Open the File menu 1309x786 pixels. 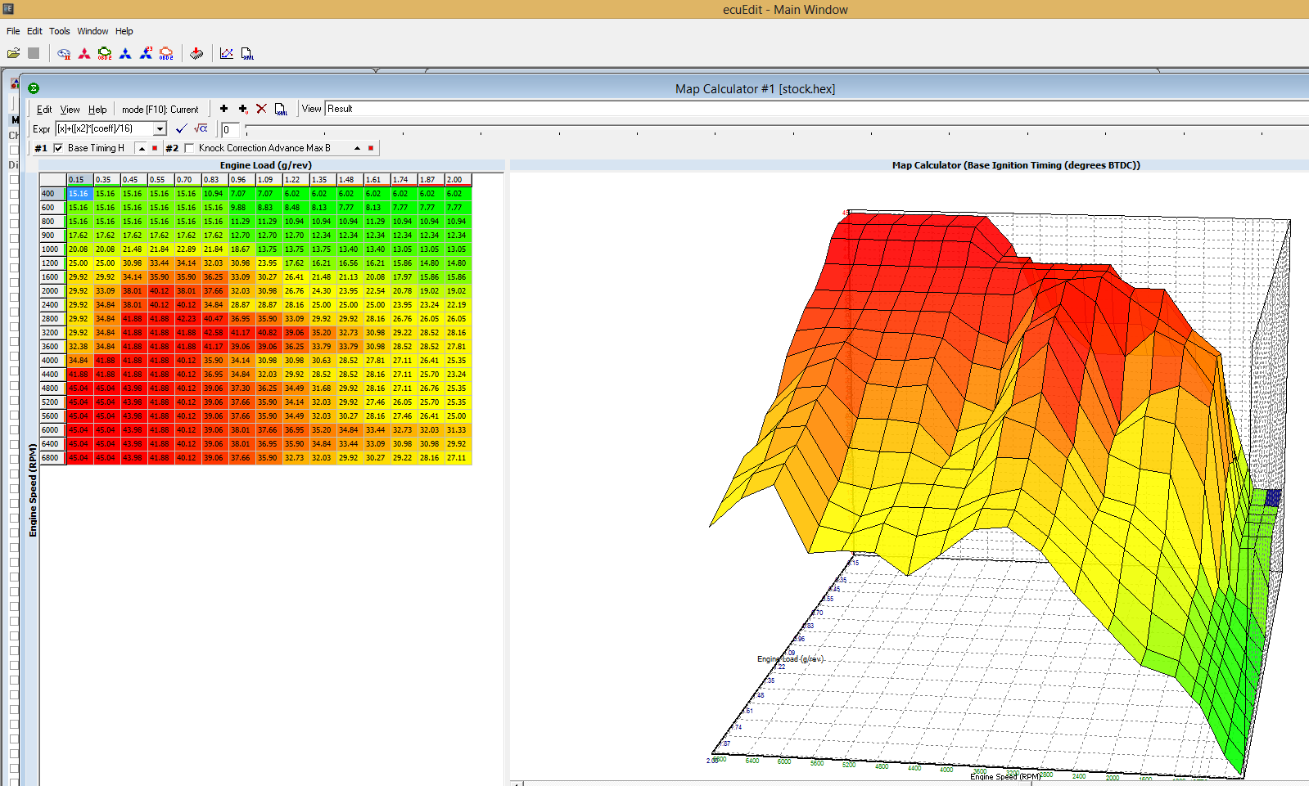tap(13, 31)
